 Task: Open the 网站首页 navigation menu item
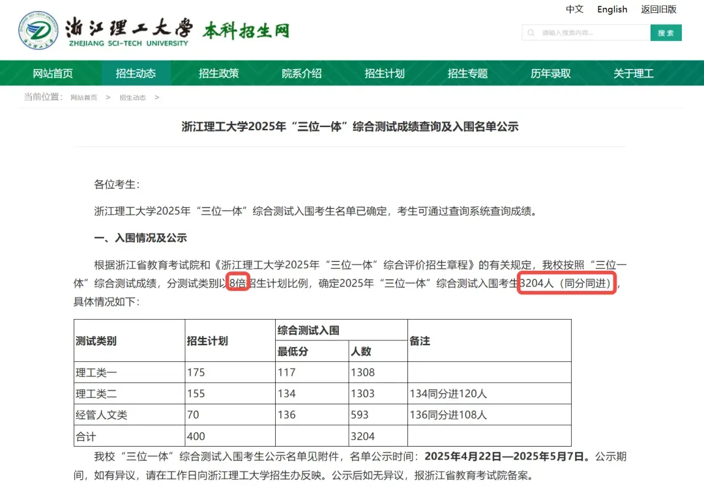pyautogui.click(x=53, y=73)
